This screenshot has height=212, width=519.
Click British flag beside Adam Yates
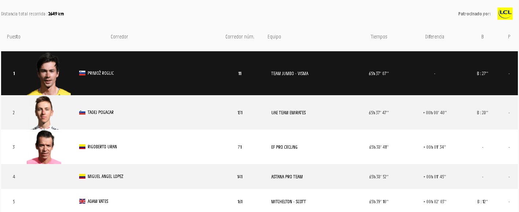tap(82, 201)
